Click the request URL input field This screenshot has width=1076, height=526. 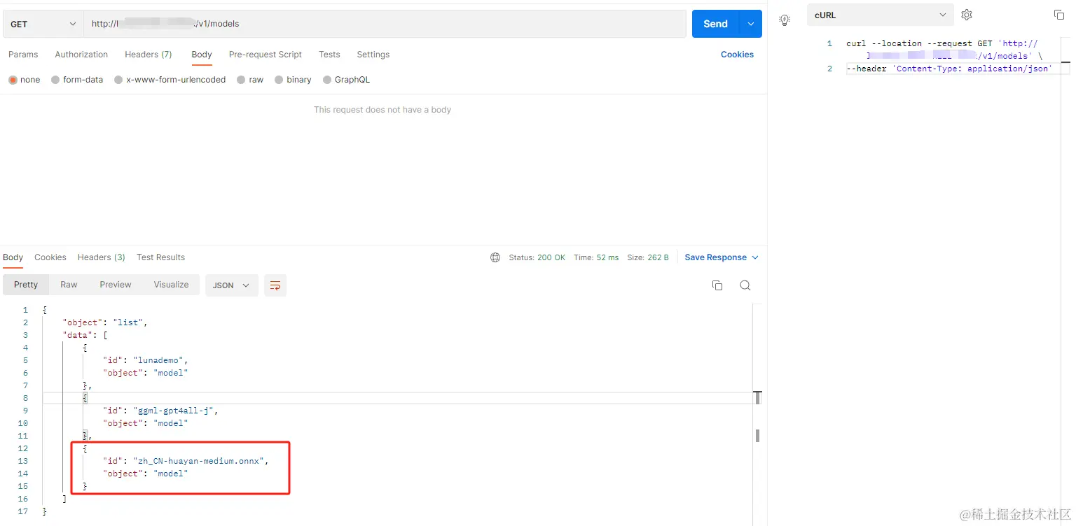click(x=385, y=24)
